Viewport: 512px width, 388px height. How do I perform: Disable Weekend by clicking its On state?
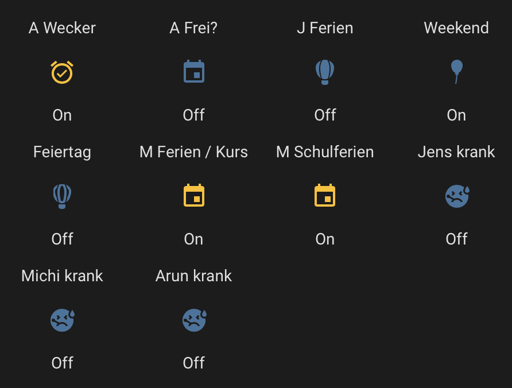tap(456, 115)
